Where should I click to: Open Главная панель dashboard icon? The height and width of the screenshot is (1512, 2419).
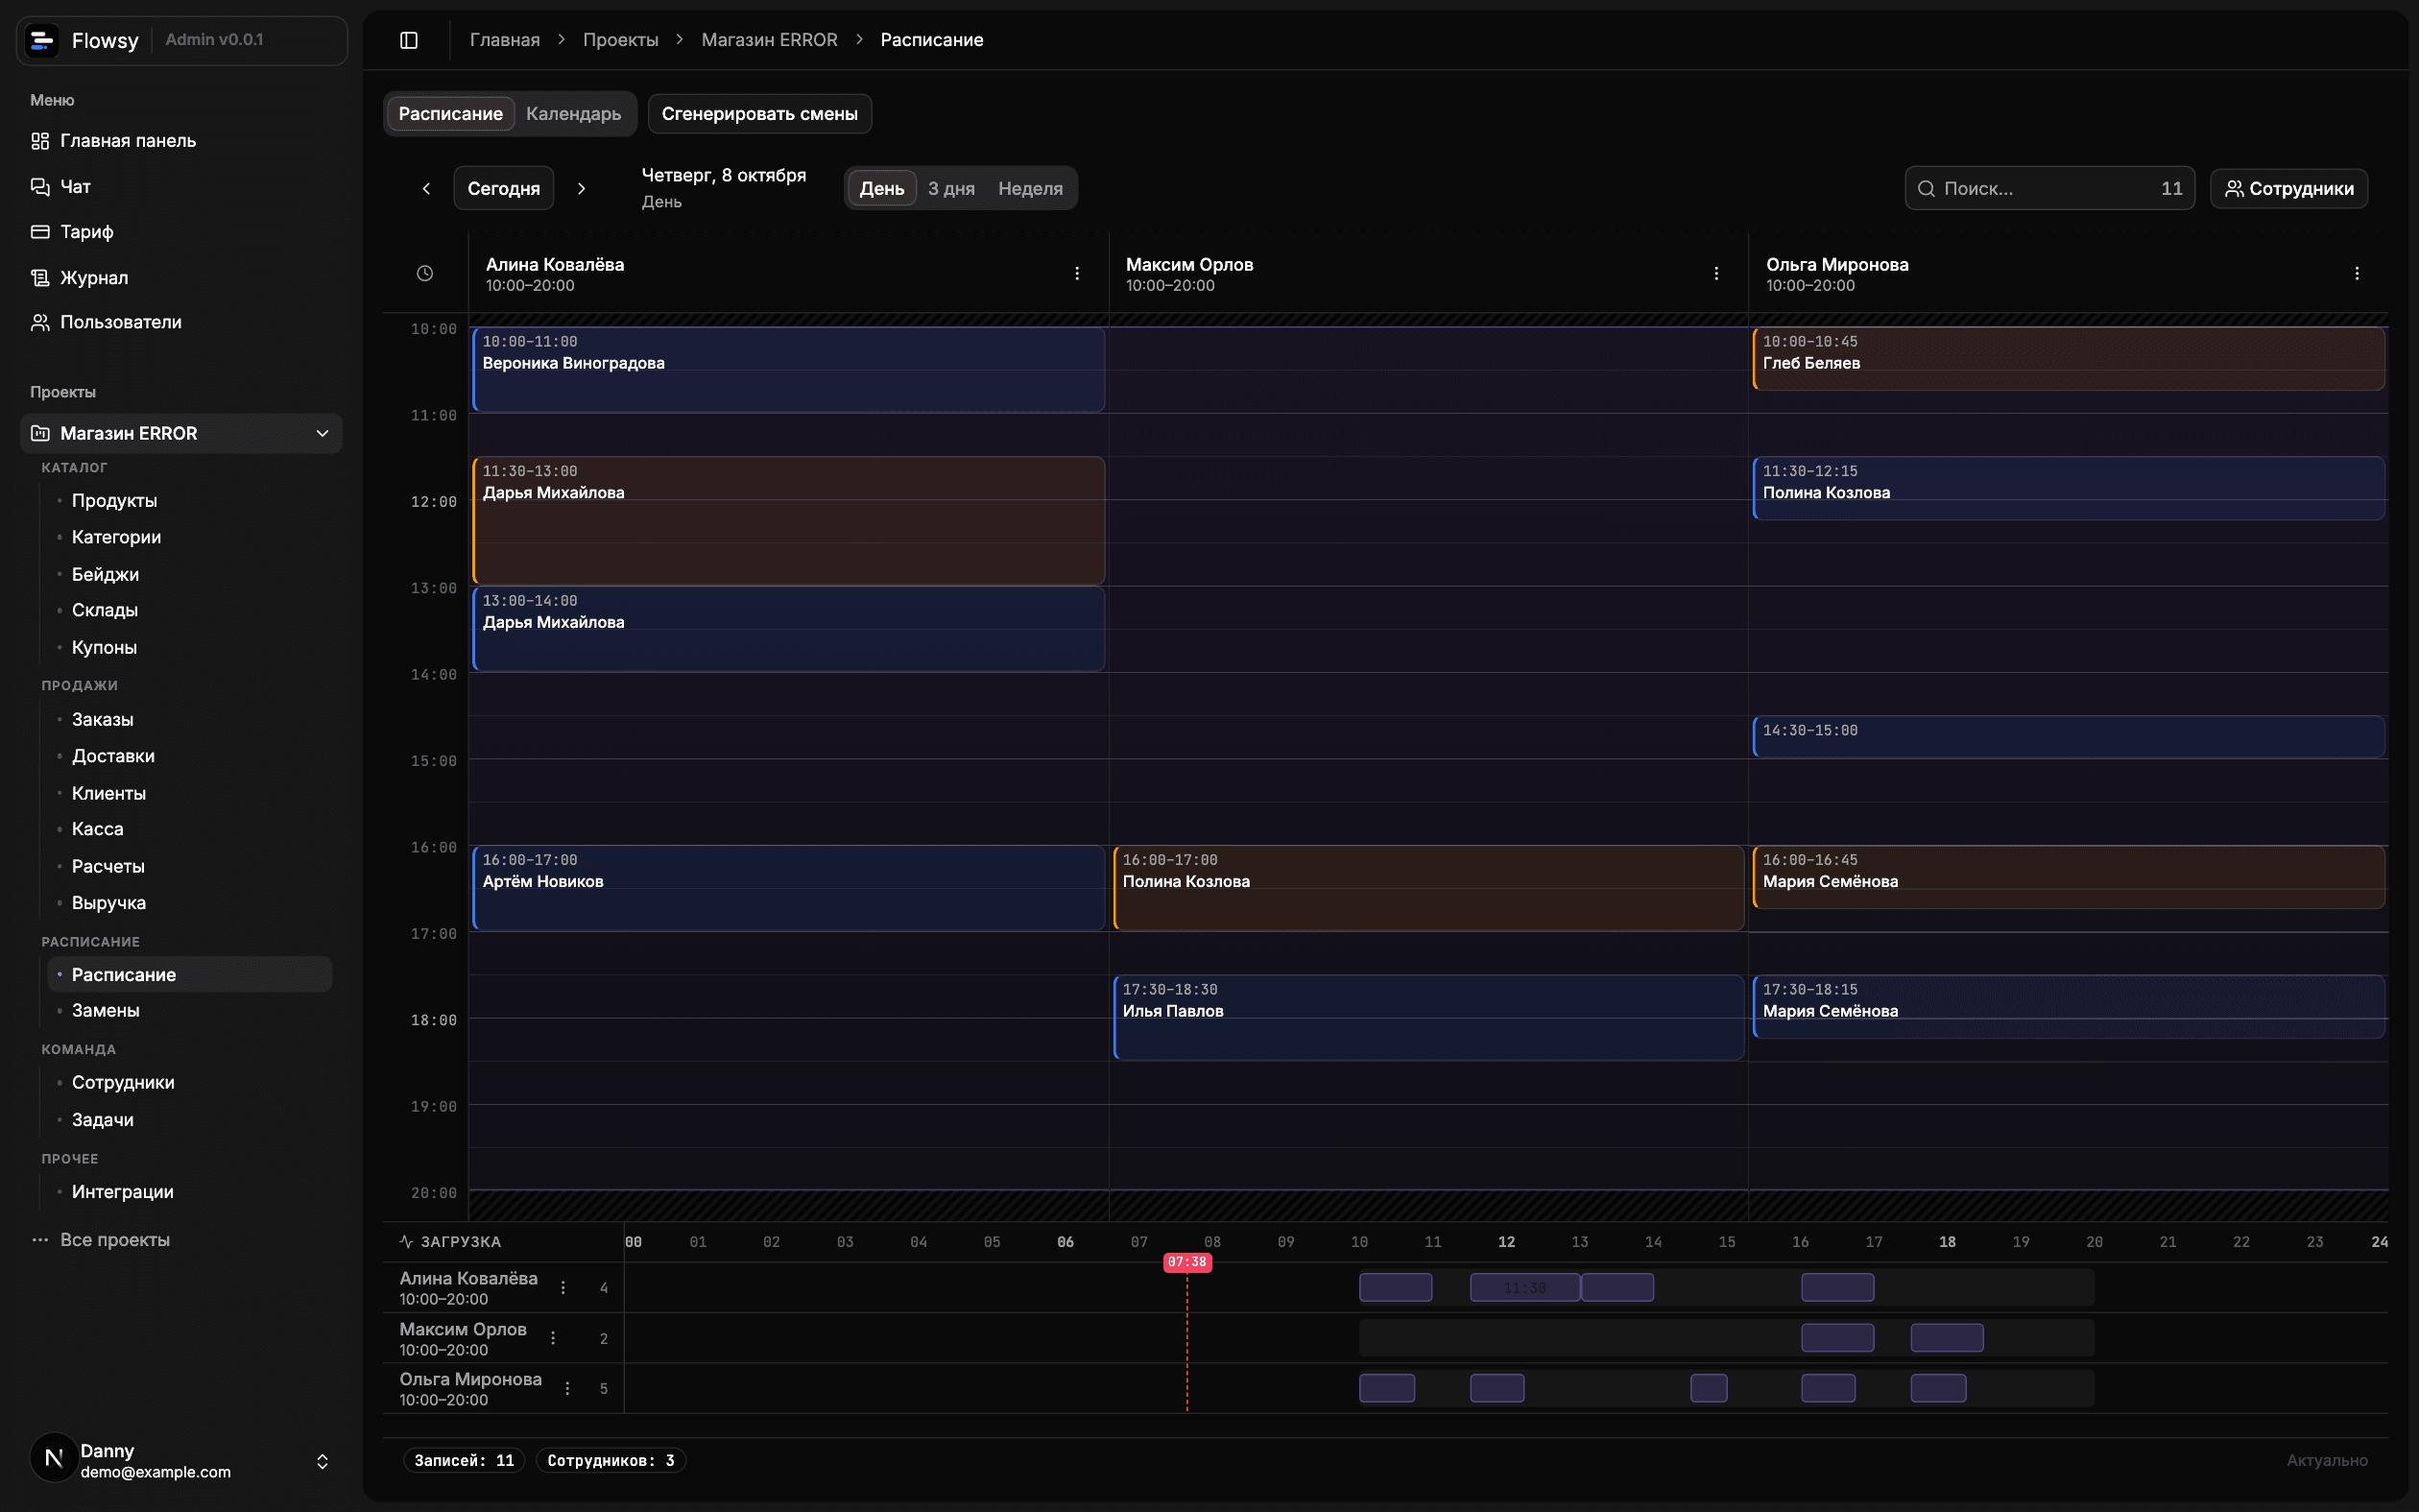[40, 141]
